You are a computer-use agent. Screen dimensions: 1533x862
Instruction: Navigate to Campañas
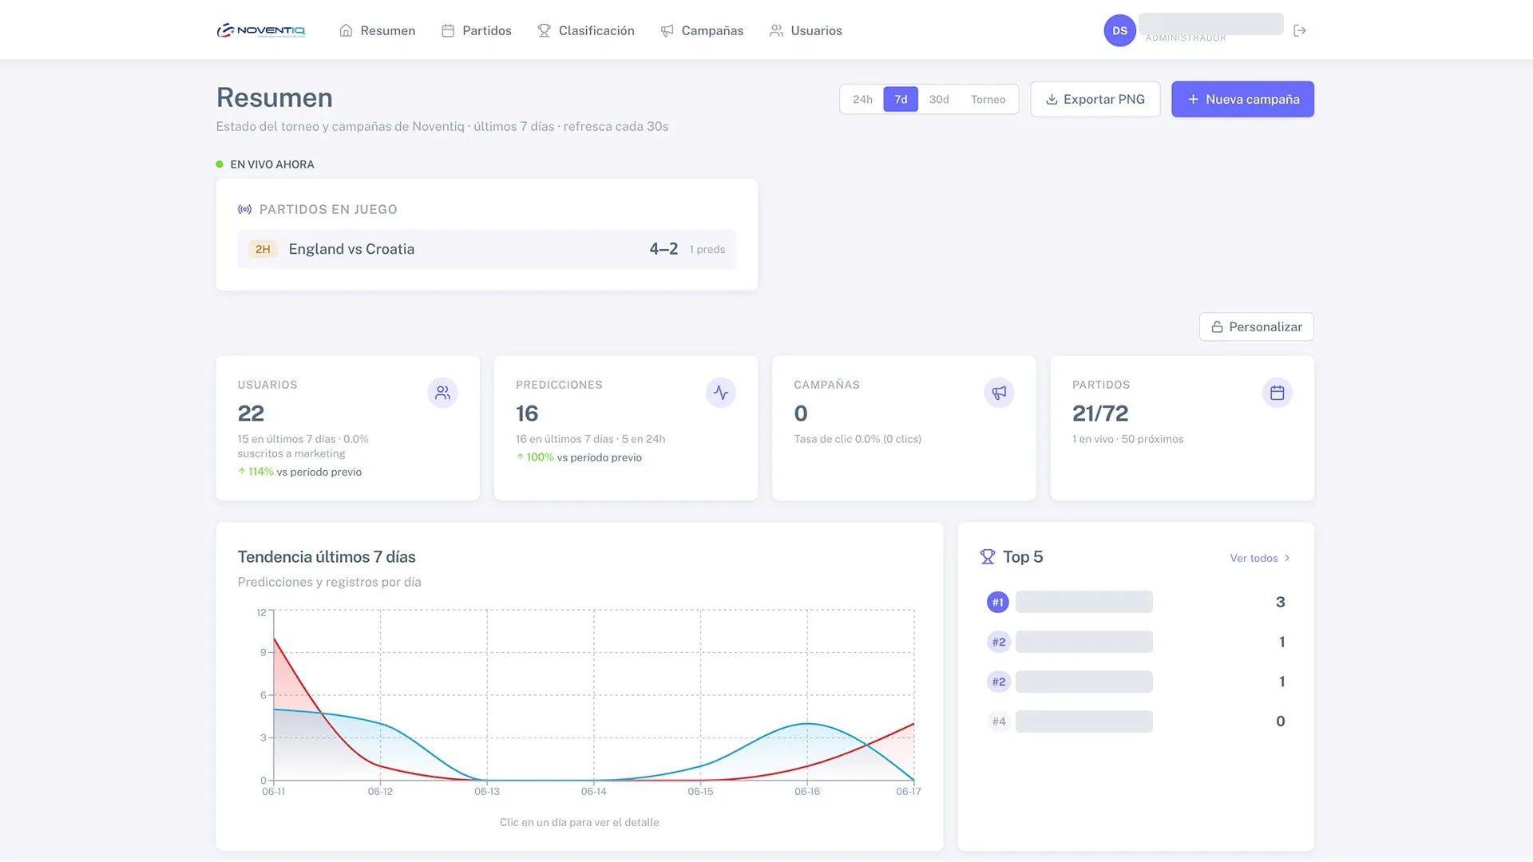(702, 30)
